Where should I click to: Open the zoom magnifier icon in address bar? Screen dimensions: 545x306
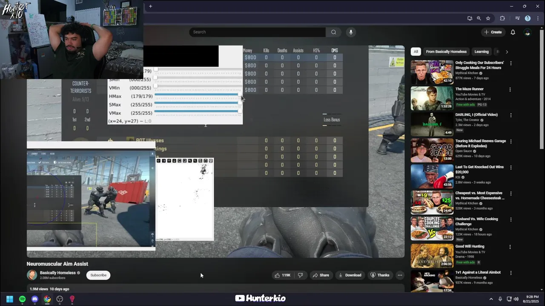click(479, 18)
